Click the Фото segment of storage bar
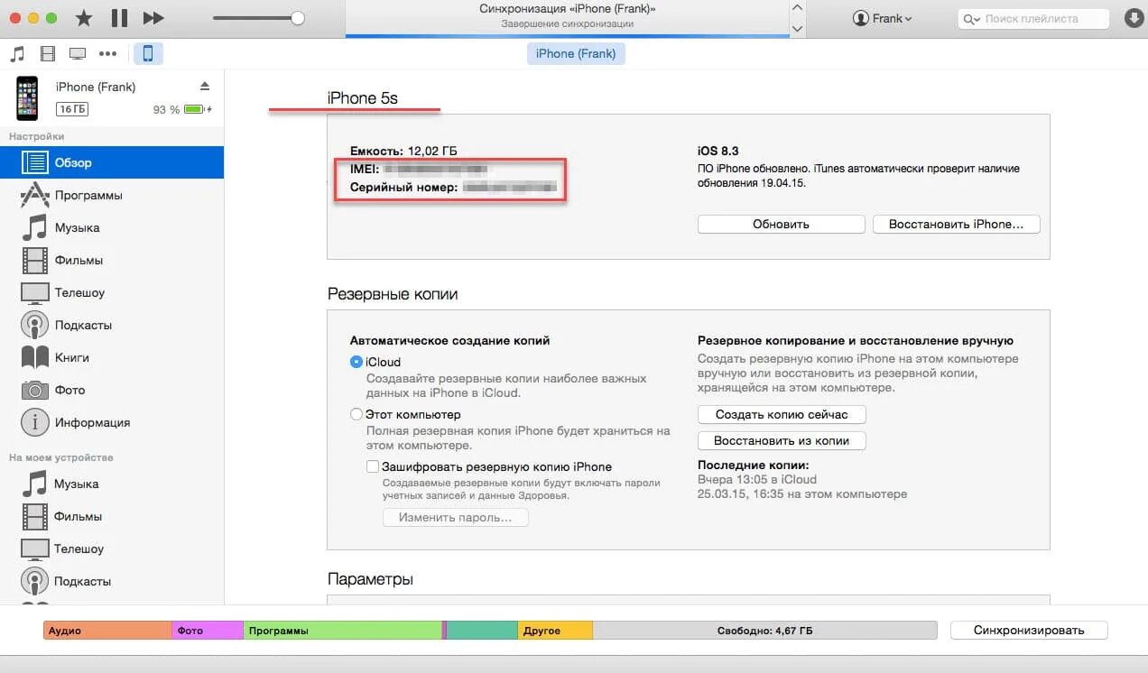Viewport: 1148px width, 673px height. tap(208, 631)
